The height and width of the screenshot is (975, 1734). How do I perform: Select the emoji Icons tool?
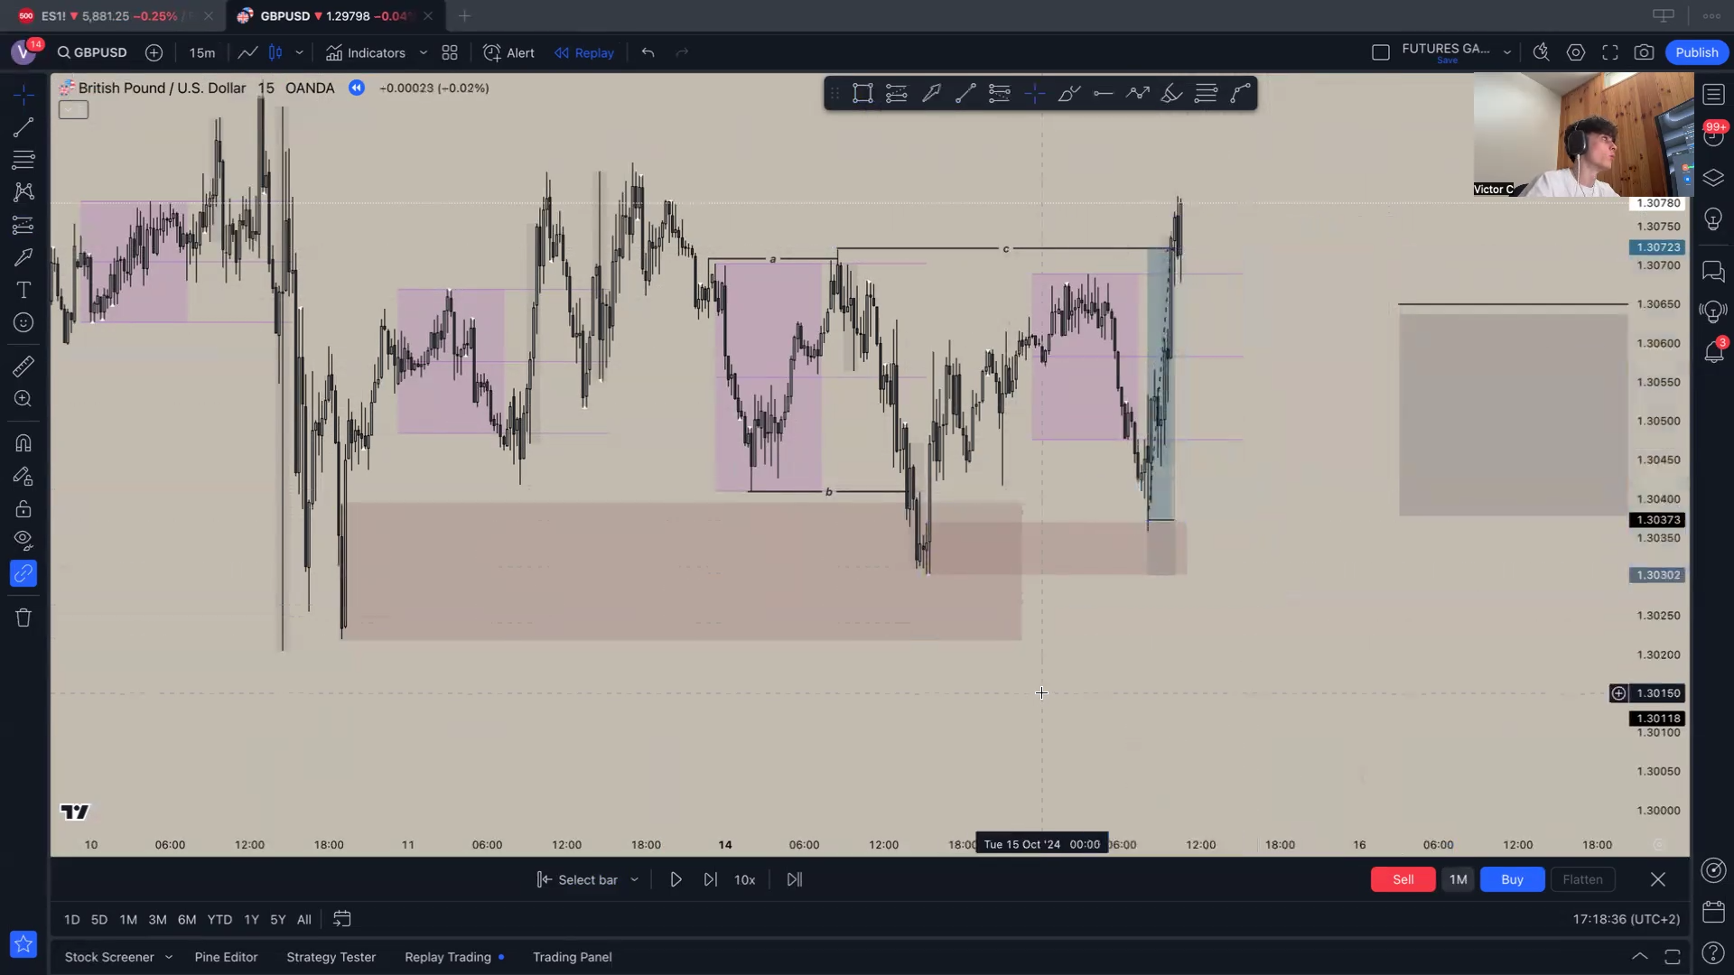pos(23,322)
